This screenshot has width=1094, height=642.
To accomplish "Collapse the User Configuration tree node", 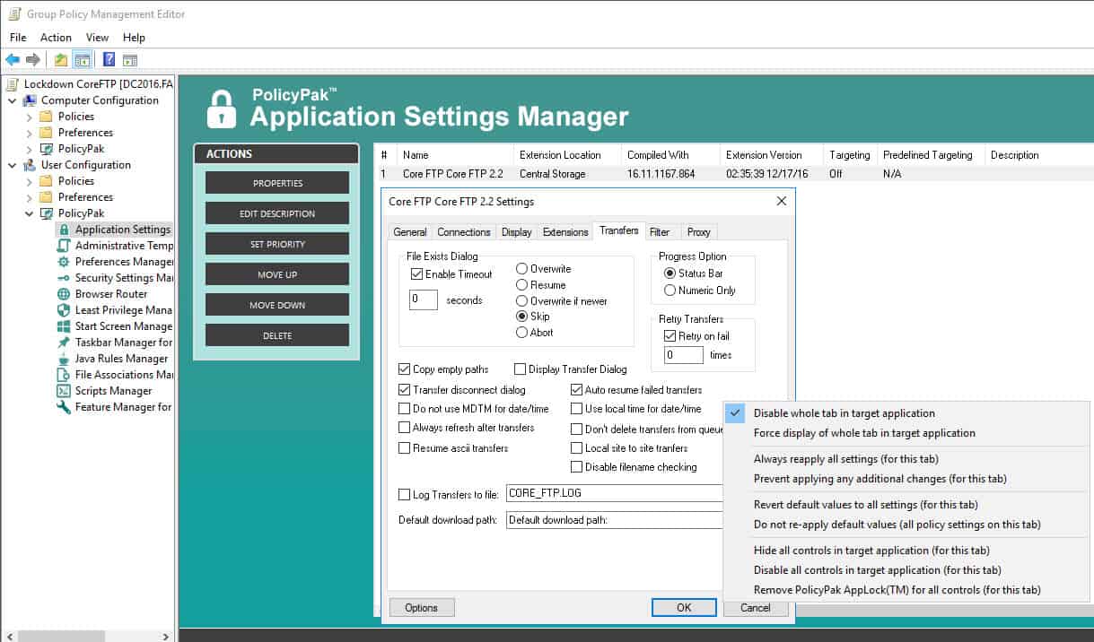I will pos(13,165).
